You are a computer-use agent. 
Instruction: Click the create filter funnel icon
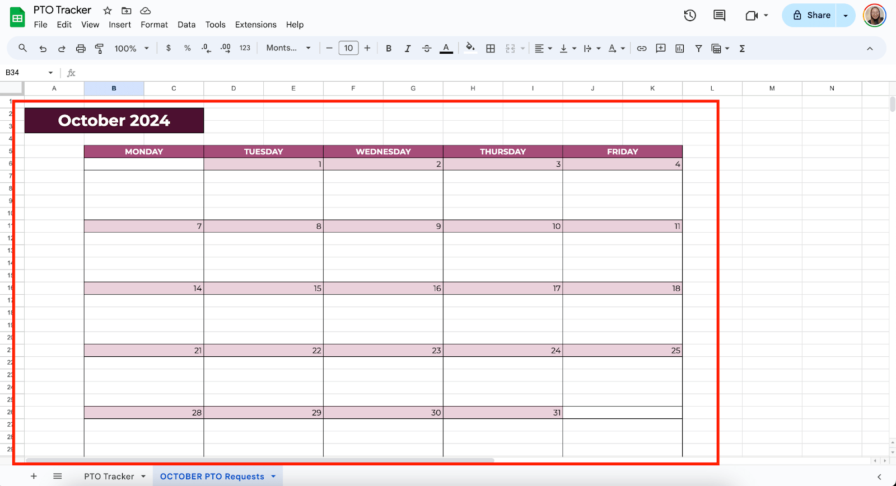click(x=698, y=49)
